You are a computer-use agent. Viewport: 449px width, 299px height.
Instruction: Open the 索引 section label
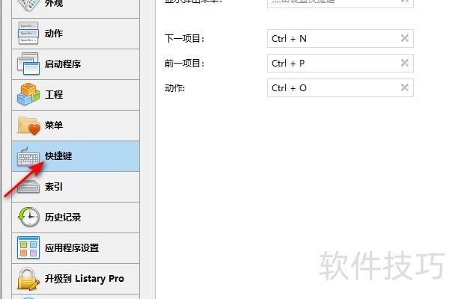(54, 187)
